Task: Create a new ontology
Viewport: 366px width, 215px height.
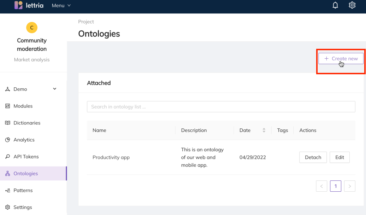Action: click(x=341, y=58)
